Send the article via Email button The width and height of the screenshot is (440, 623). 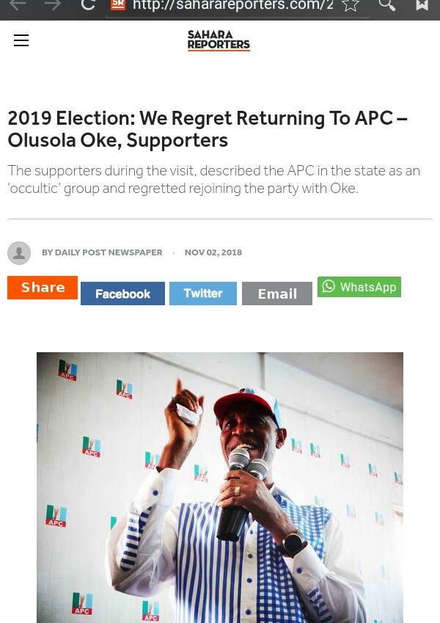tap(277, 294)
